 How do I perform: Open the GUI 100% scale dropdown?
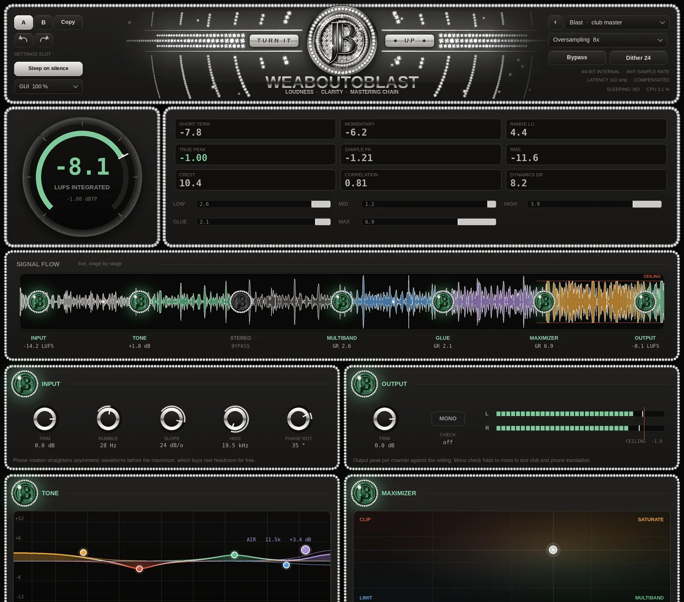point(48,86)
